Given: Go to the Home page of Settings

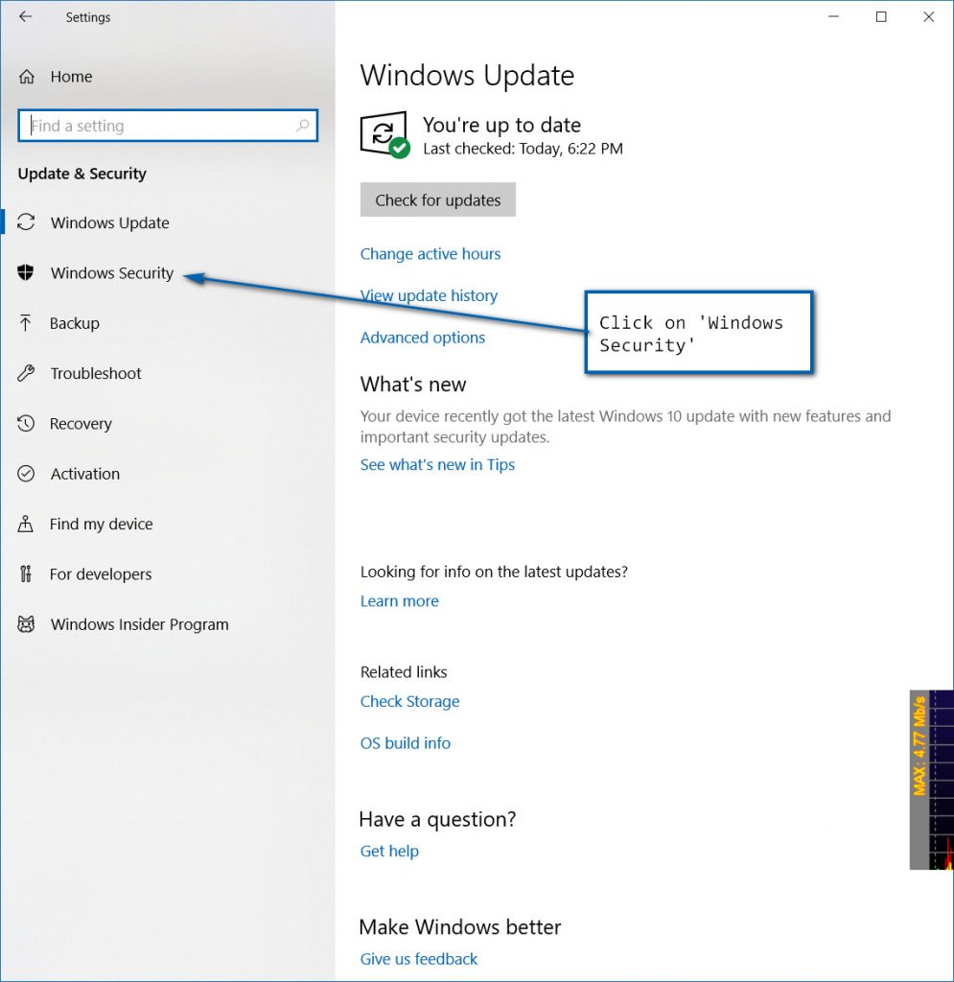Looking at the screenshot, I should pos(71,76).
